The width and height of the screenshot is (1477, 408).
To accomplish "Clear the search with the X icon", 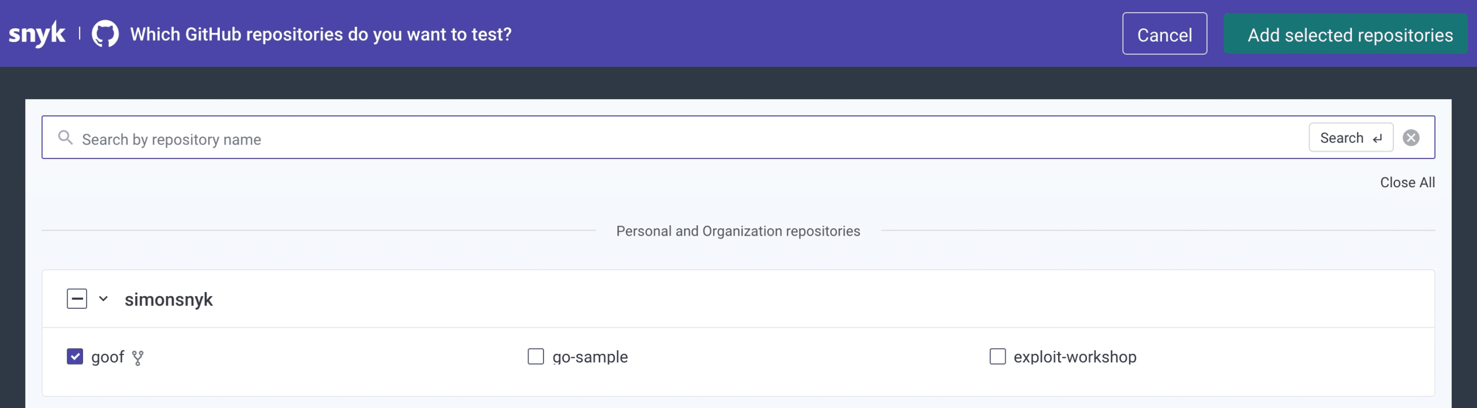I will 1411,137.
